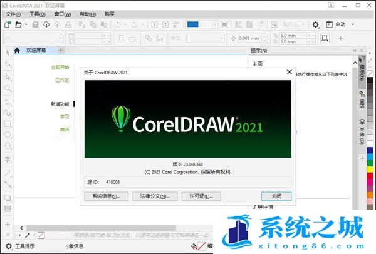Pick the yellow palette swatch
The width and height of the screenshot is (376, 254).
[370, 170]
